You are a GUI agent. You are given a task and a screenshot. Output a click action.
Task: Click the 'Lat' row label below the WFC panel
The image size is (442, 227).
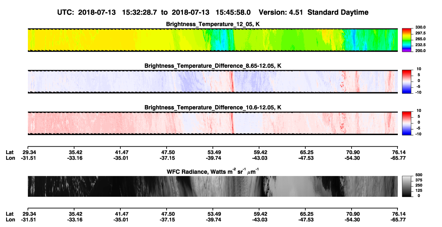coord(10,214)
